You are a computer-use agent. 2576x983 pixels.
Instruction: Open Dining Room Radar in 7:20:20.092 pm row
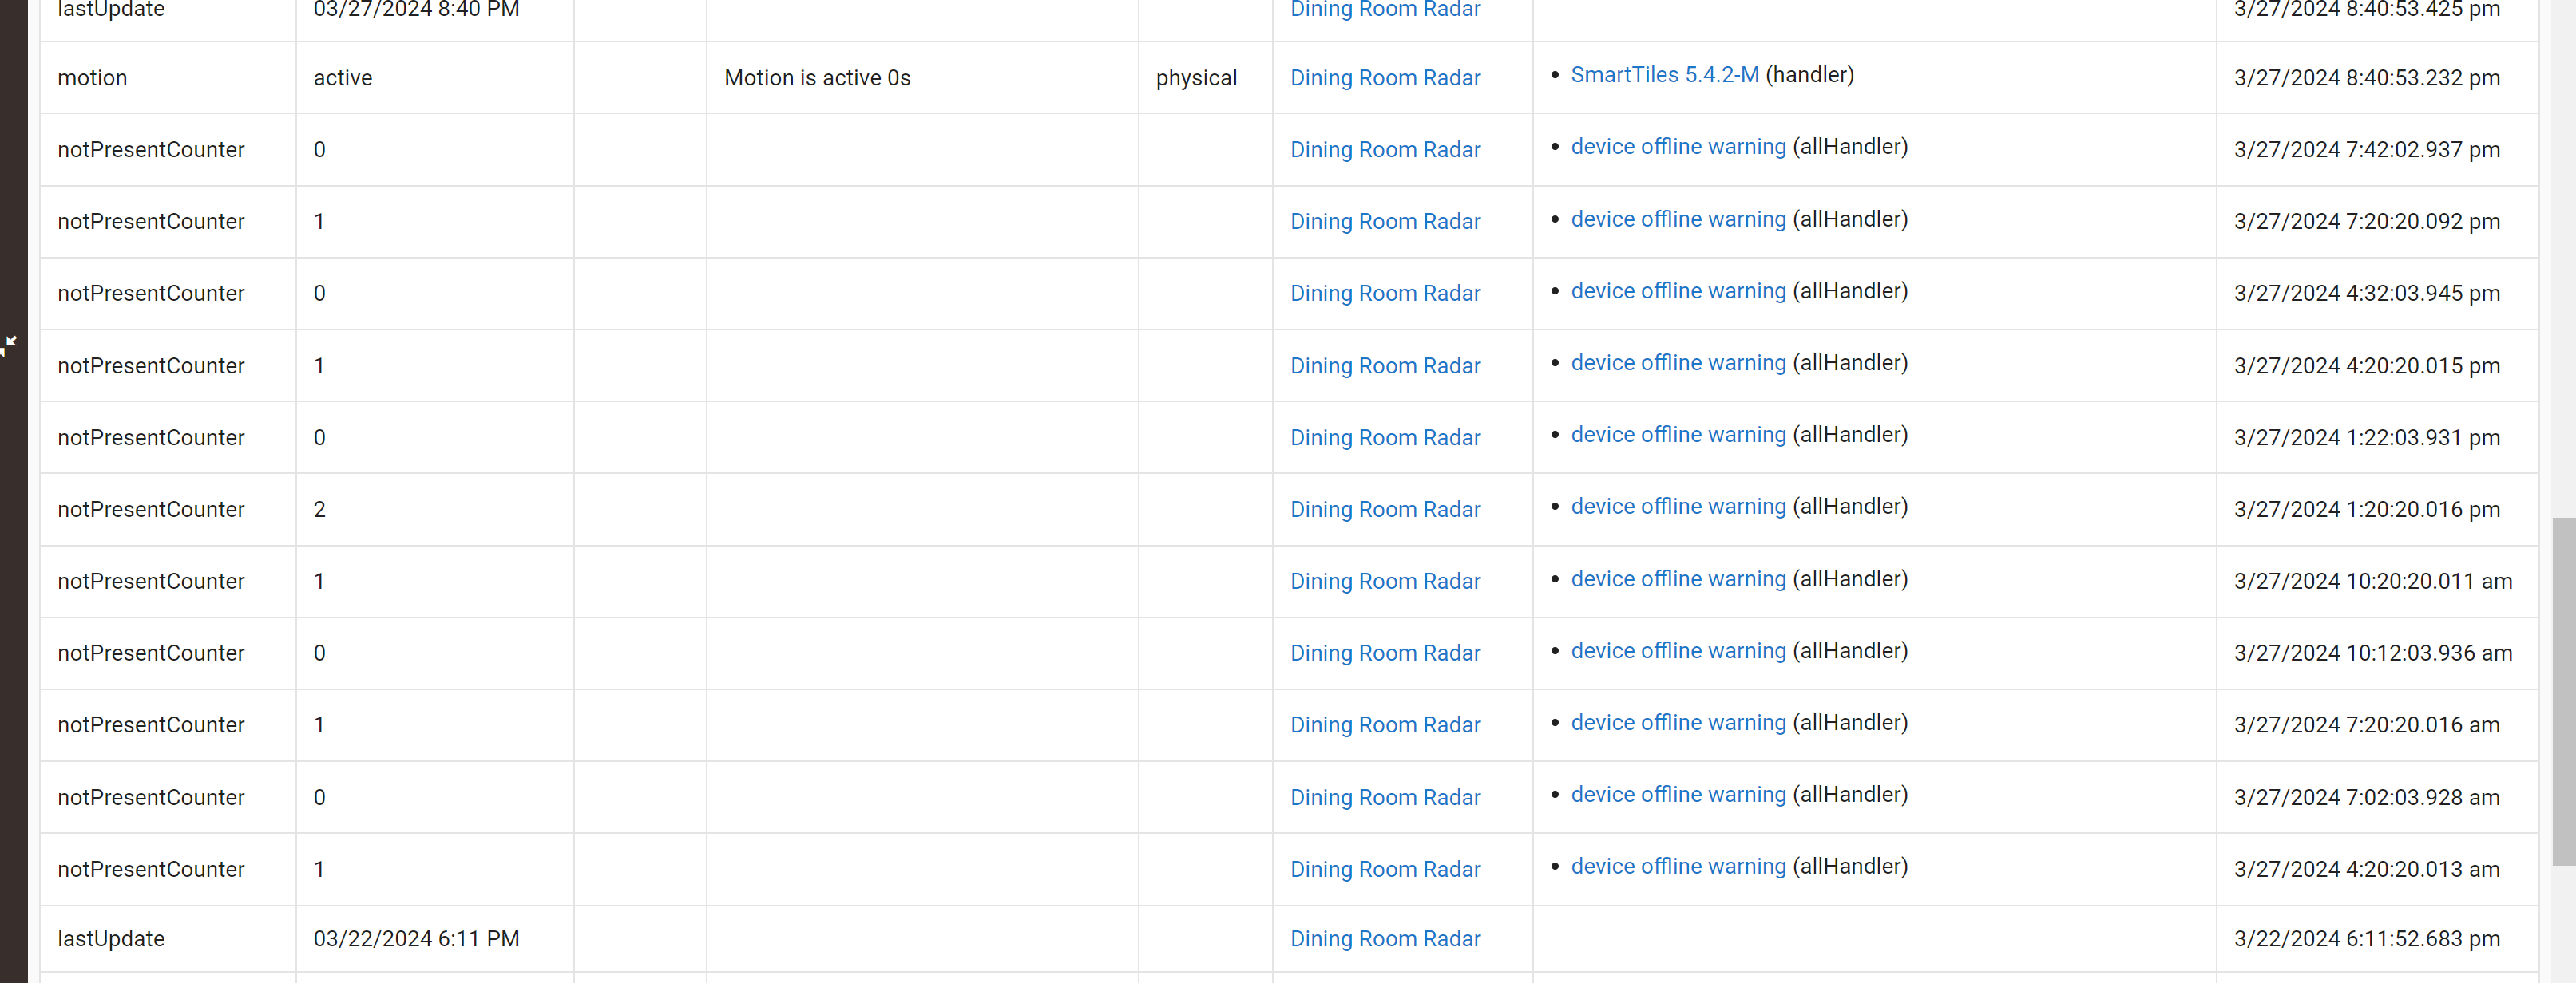tap(1385, 222)
